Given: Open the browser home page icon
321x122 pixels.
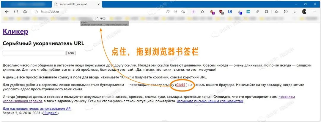Looking at the screenshot, I should pos(25,12).
